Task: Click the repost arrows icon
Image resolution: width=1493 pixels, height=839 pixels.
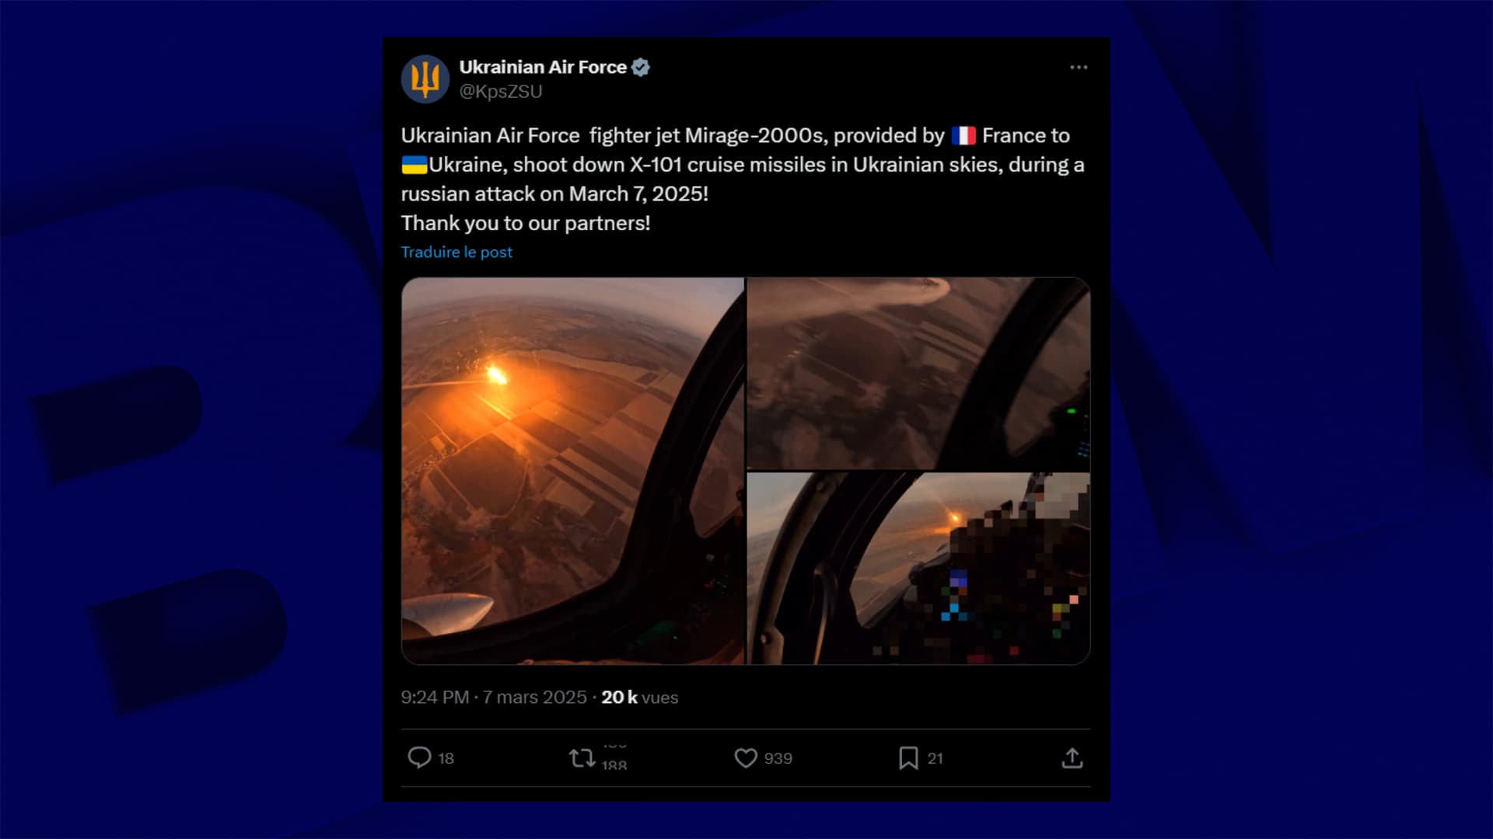Action: 582,757
